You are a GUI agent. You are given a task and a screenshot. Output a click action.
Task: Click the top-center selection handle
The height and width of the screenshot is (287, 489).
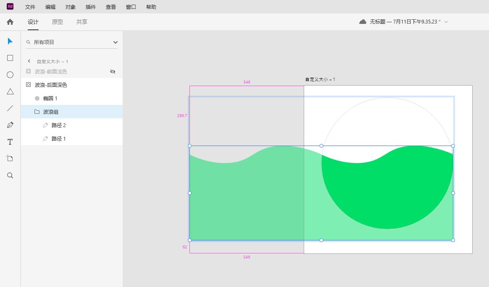coord(321,146)
